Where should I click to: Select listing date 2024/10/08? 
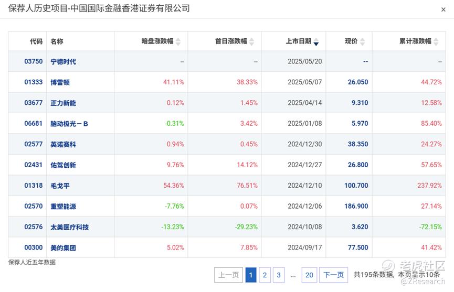pyautogui.click(x=304, y=227)
